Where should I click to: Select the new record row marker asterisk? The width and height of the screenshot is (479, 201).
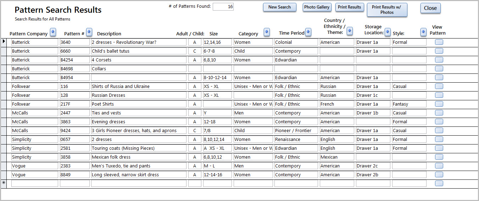pyautogui.click(x=4, y=183)
